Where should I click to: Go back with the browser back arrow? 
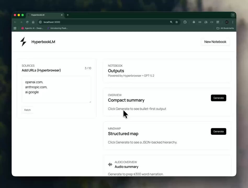tap(15, 22)
